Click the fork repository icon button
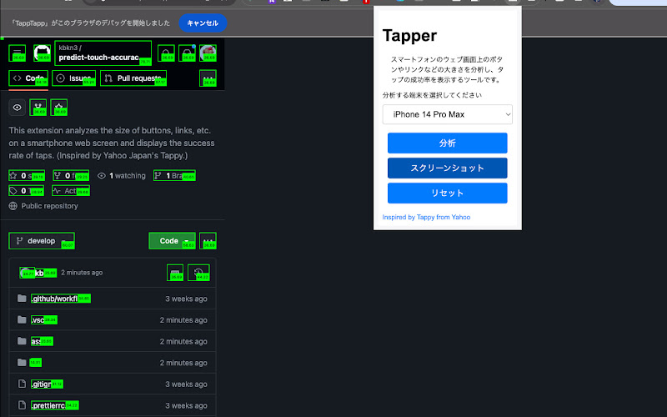 click(38, 108)
